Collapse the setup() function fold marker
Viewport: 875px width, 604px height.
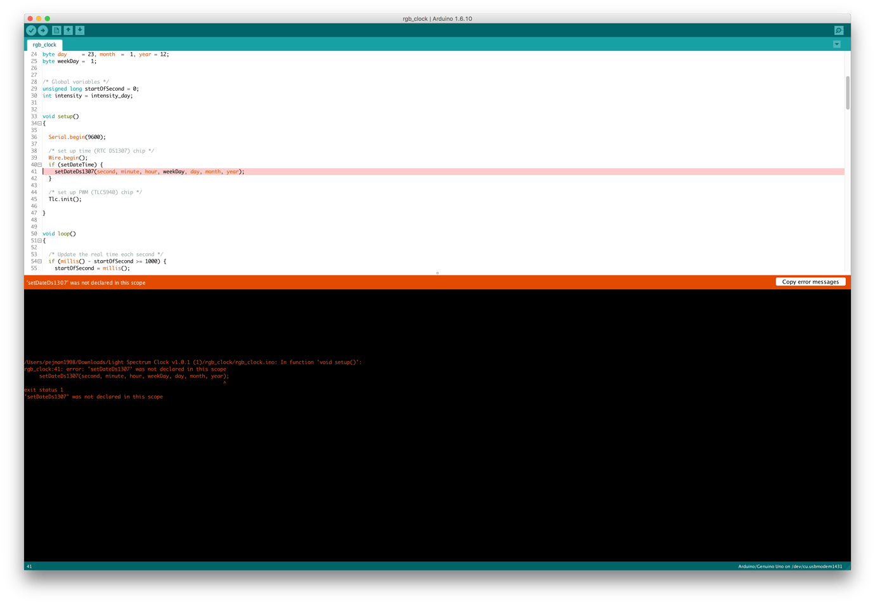point(38,122)
